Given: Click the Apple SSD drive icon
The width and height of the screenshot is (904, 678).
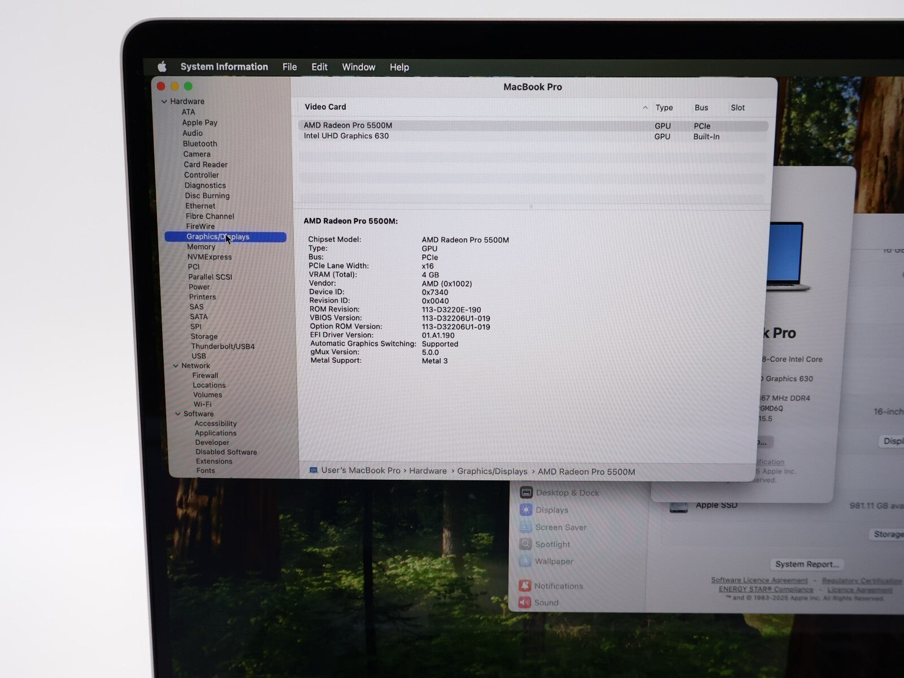Looking at the screenshot, I should pos(679,507).
